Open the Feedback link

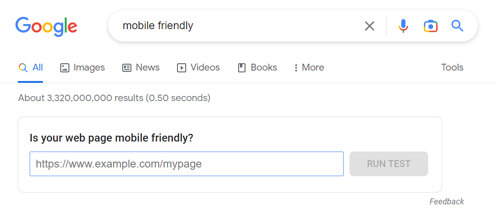[446, 202]
